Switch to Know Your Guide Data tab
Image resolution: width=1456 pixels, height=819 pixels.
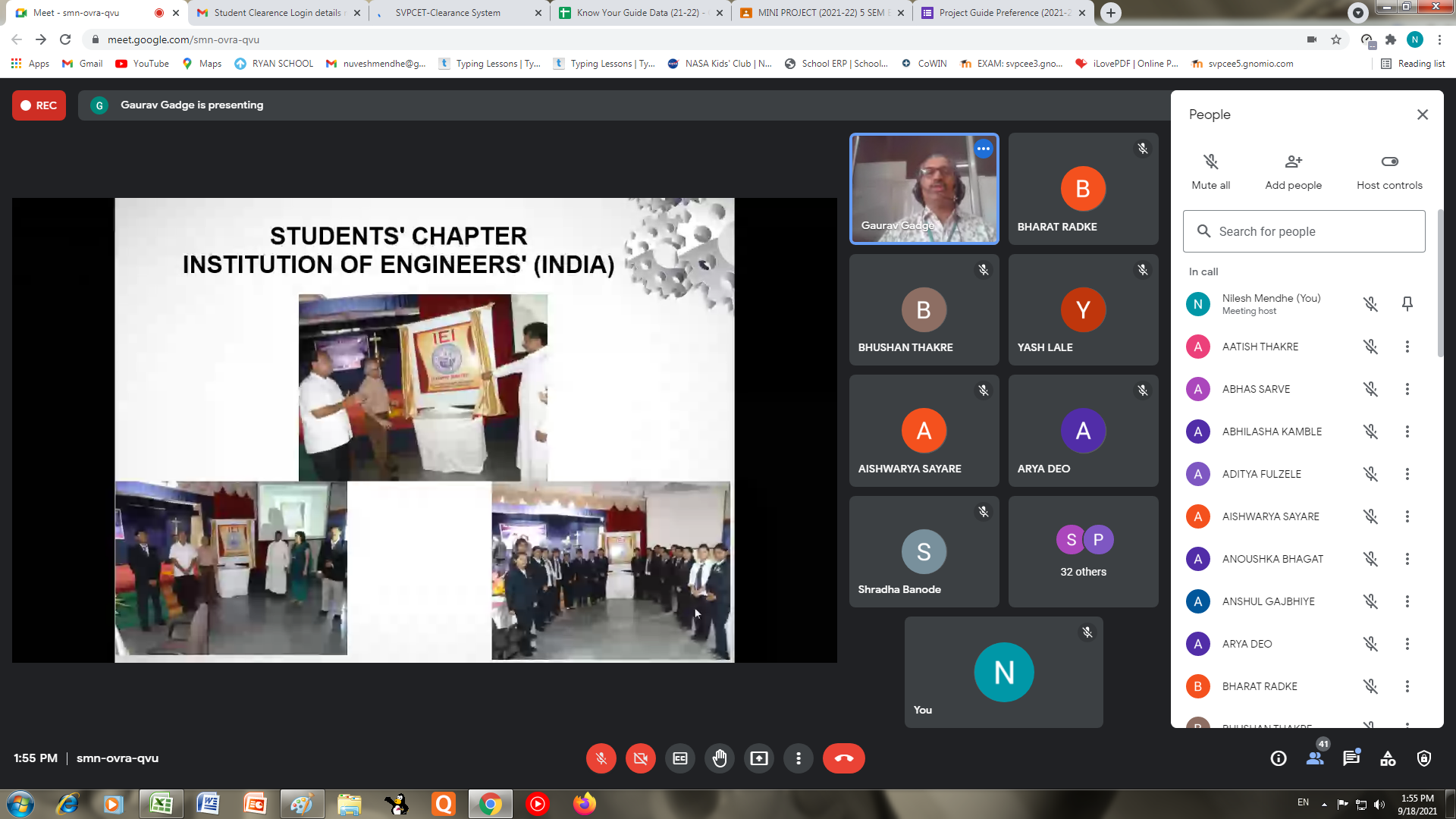[x=640, y=13]
